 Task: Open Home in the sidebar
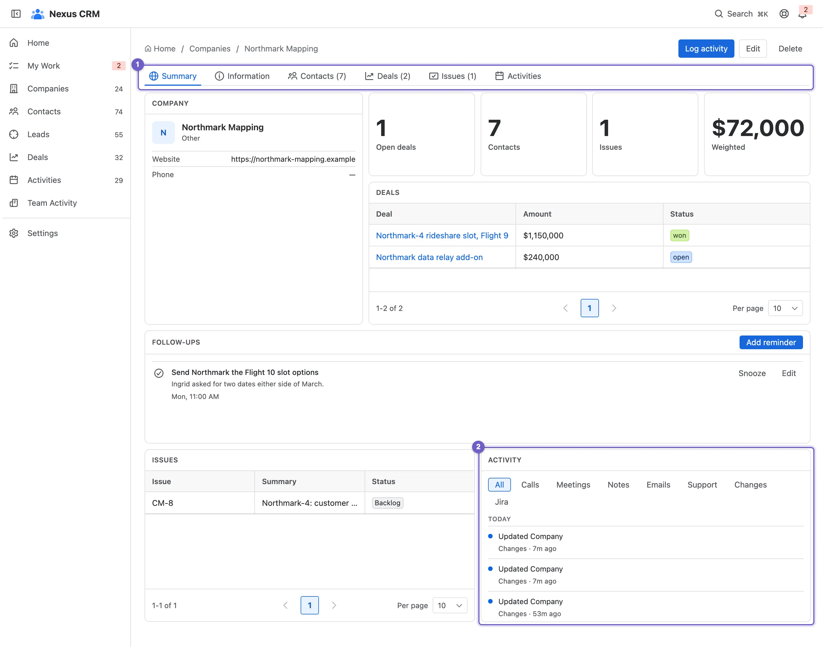[x=67, y=43]
